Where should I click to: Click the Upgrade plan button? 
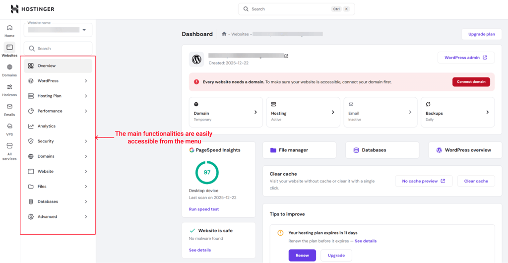[481, 34]
